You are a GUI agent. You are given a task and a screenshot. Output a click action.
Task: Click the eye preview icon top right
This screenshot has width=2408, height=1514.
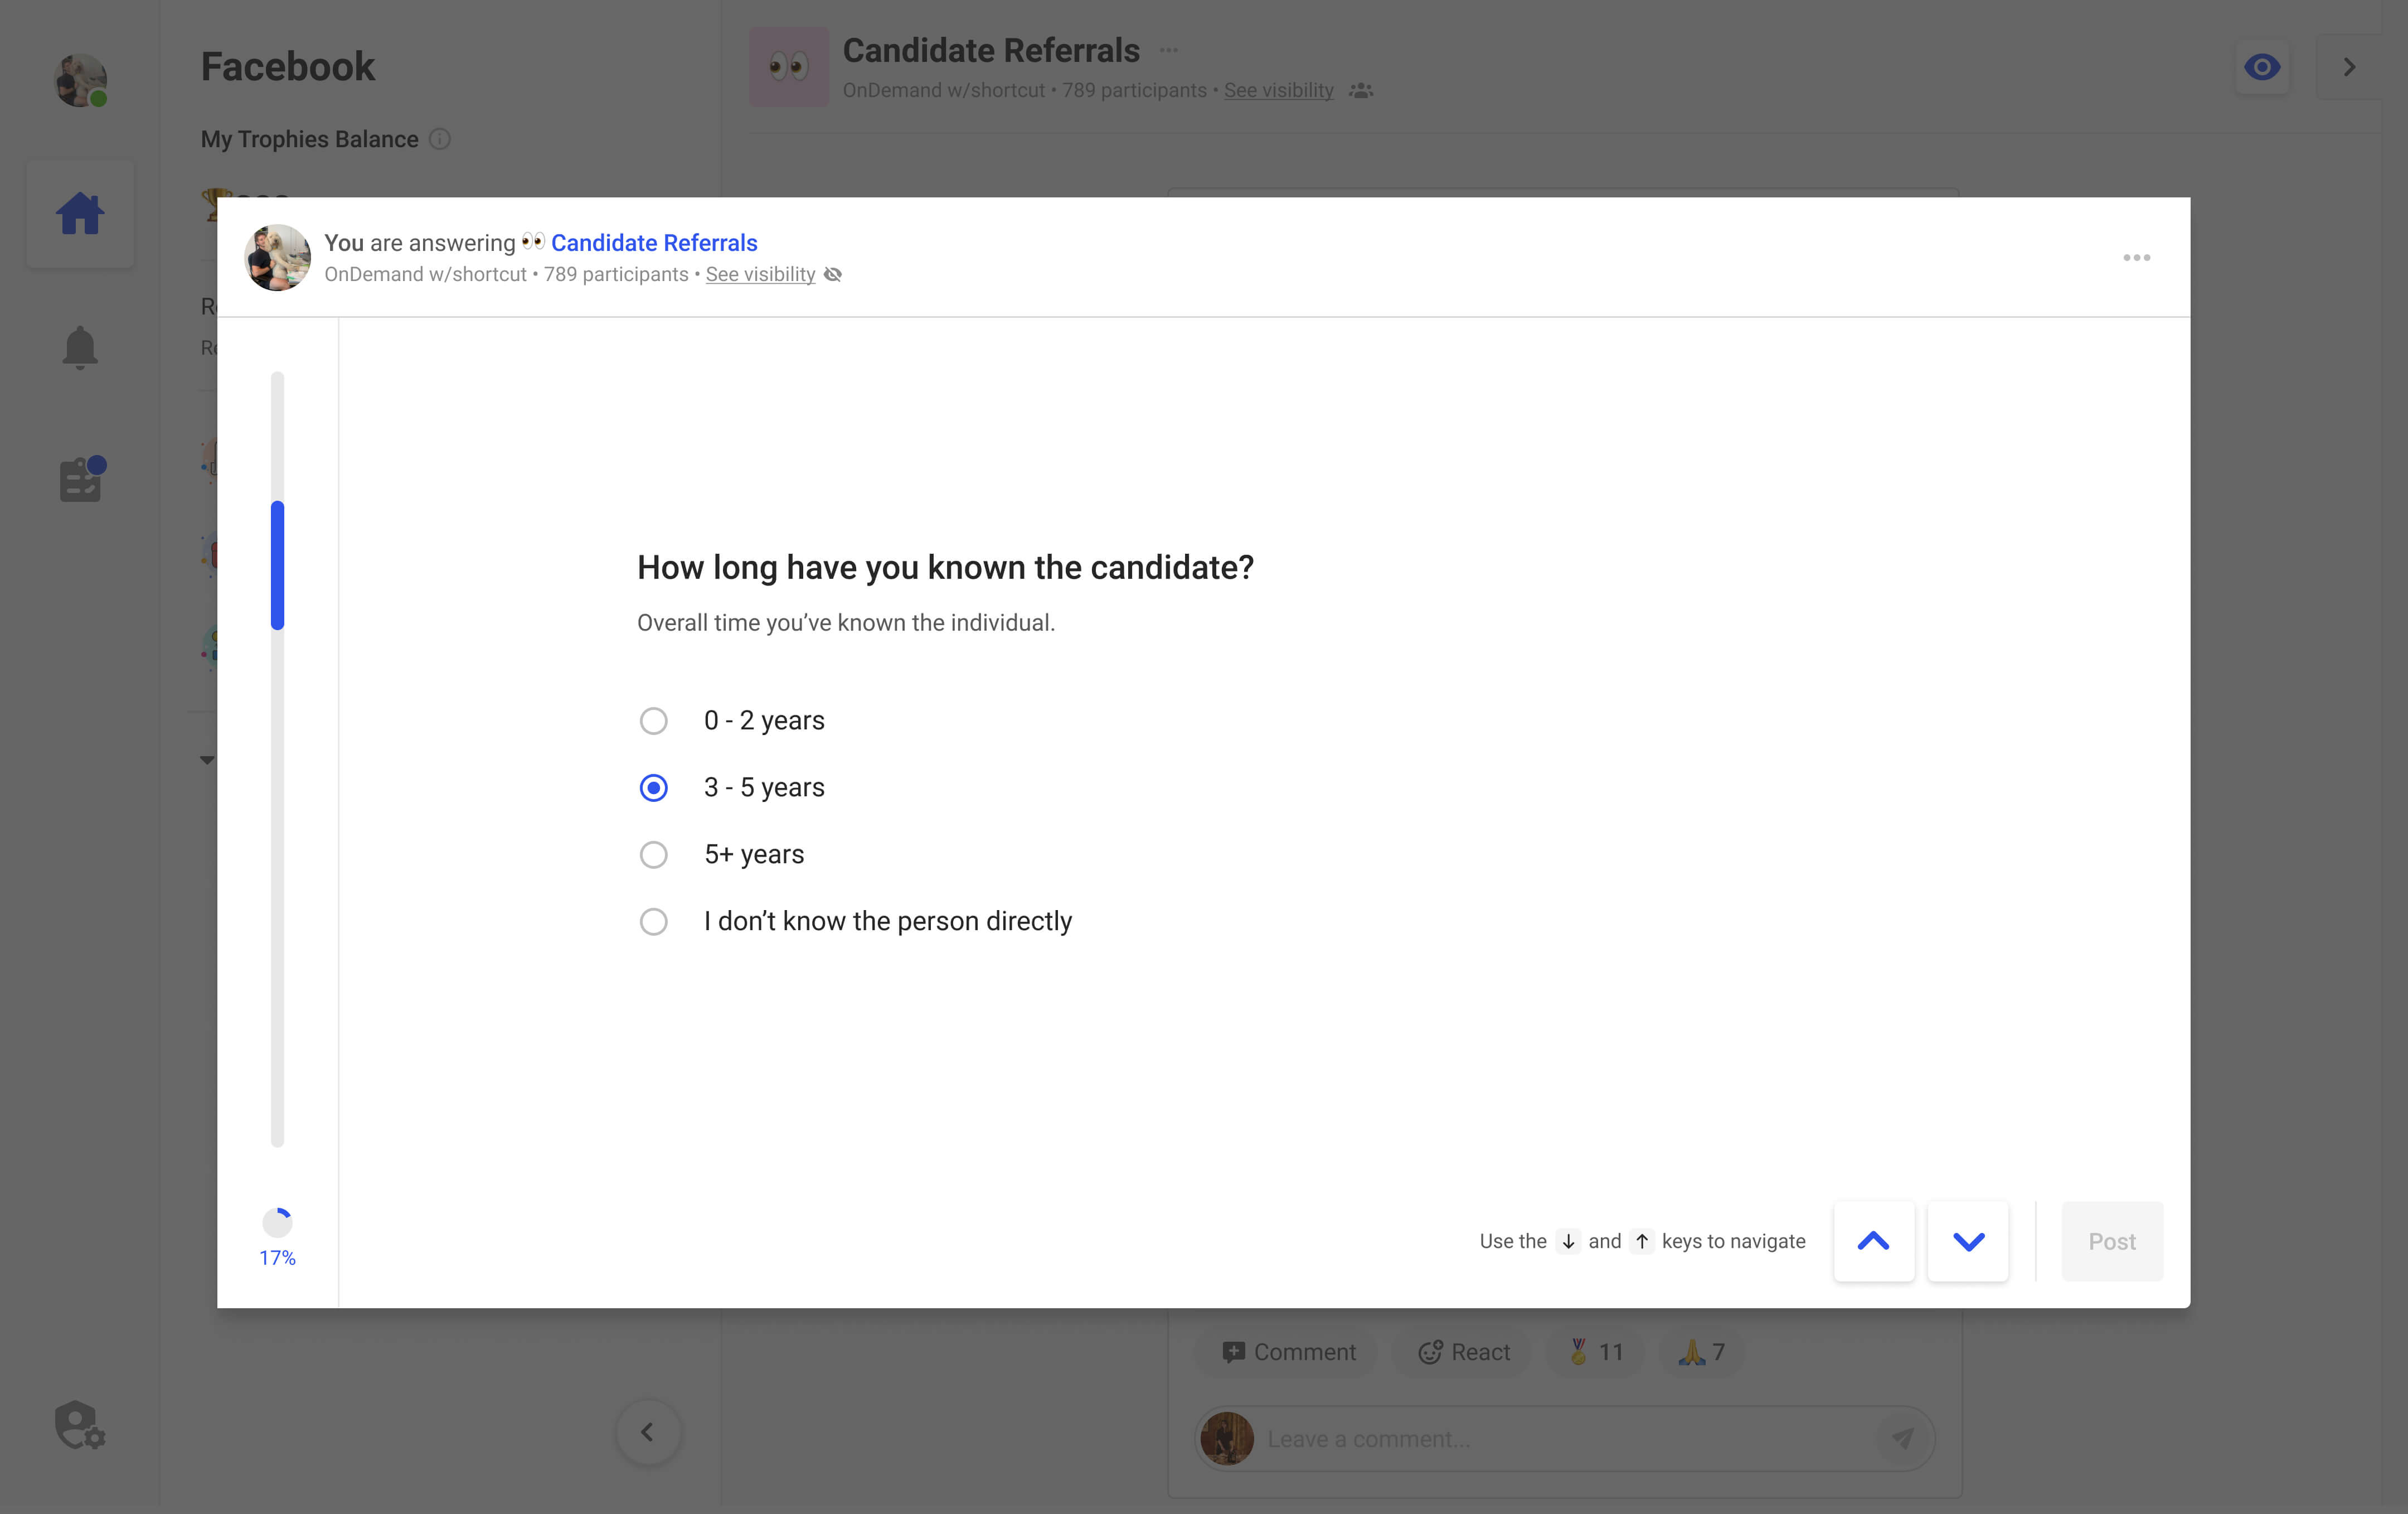pyautogui.click(x=2263, y=66)
